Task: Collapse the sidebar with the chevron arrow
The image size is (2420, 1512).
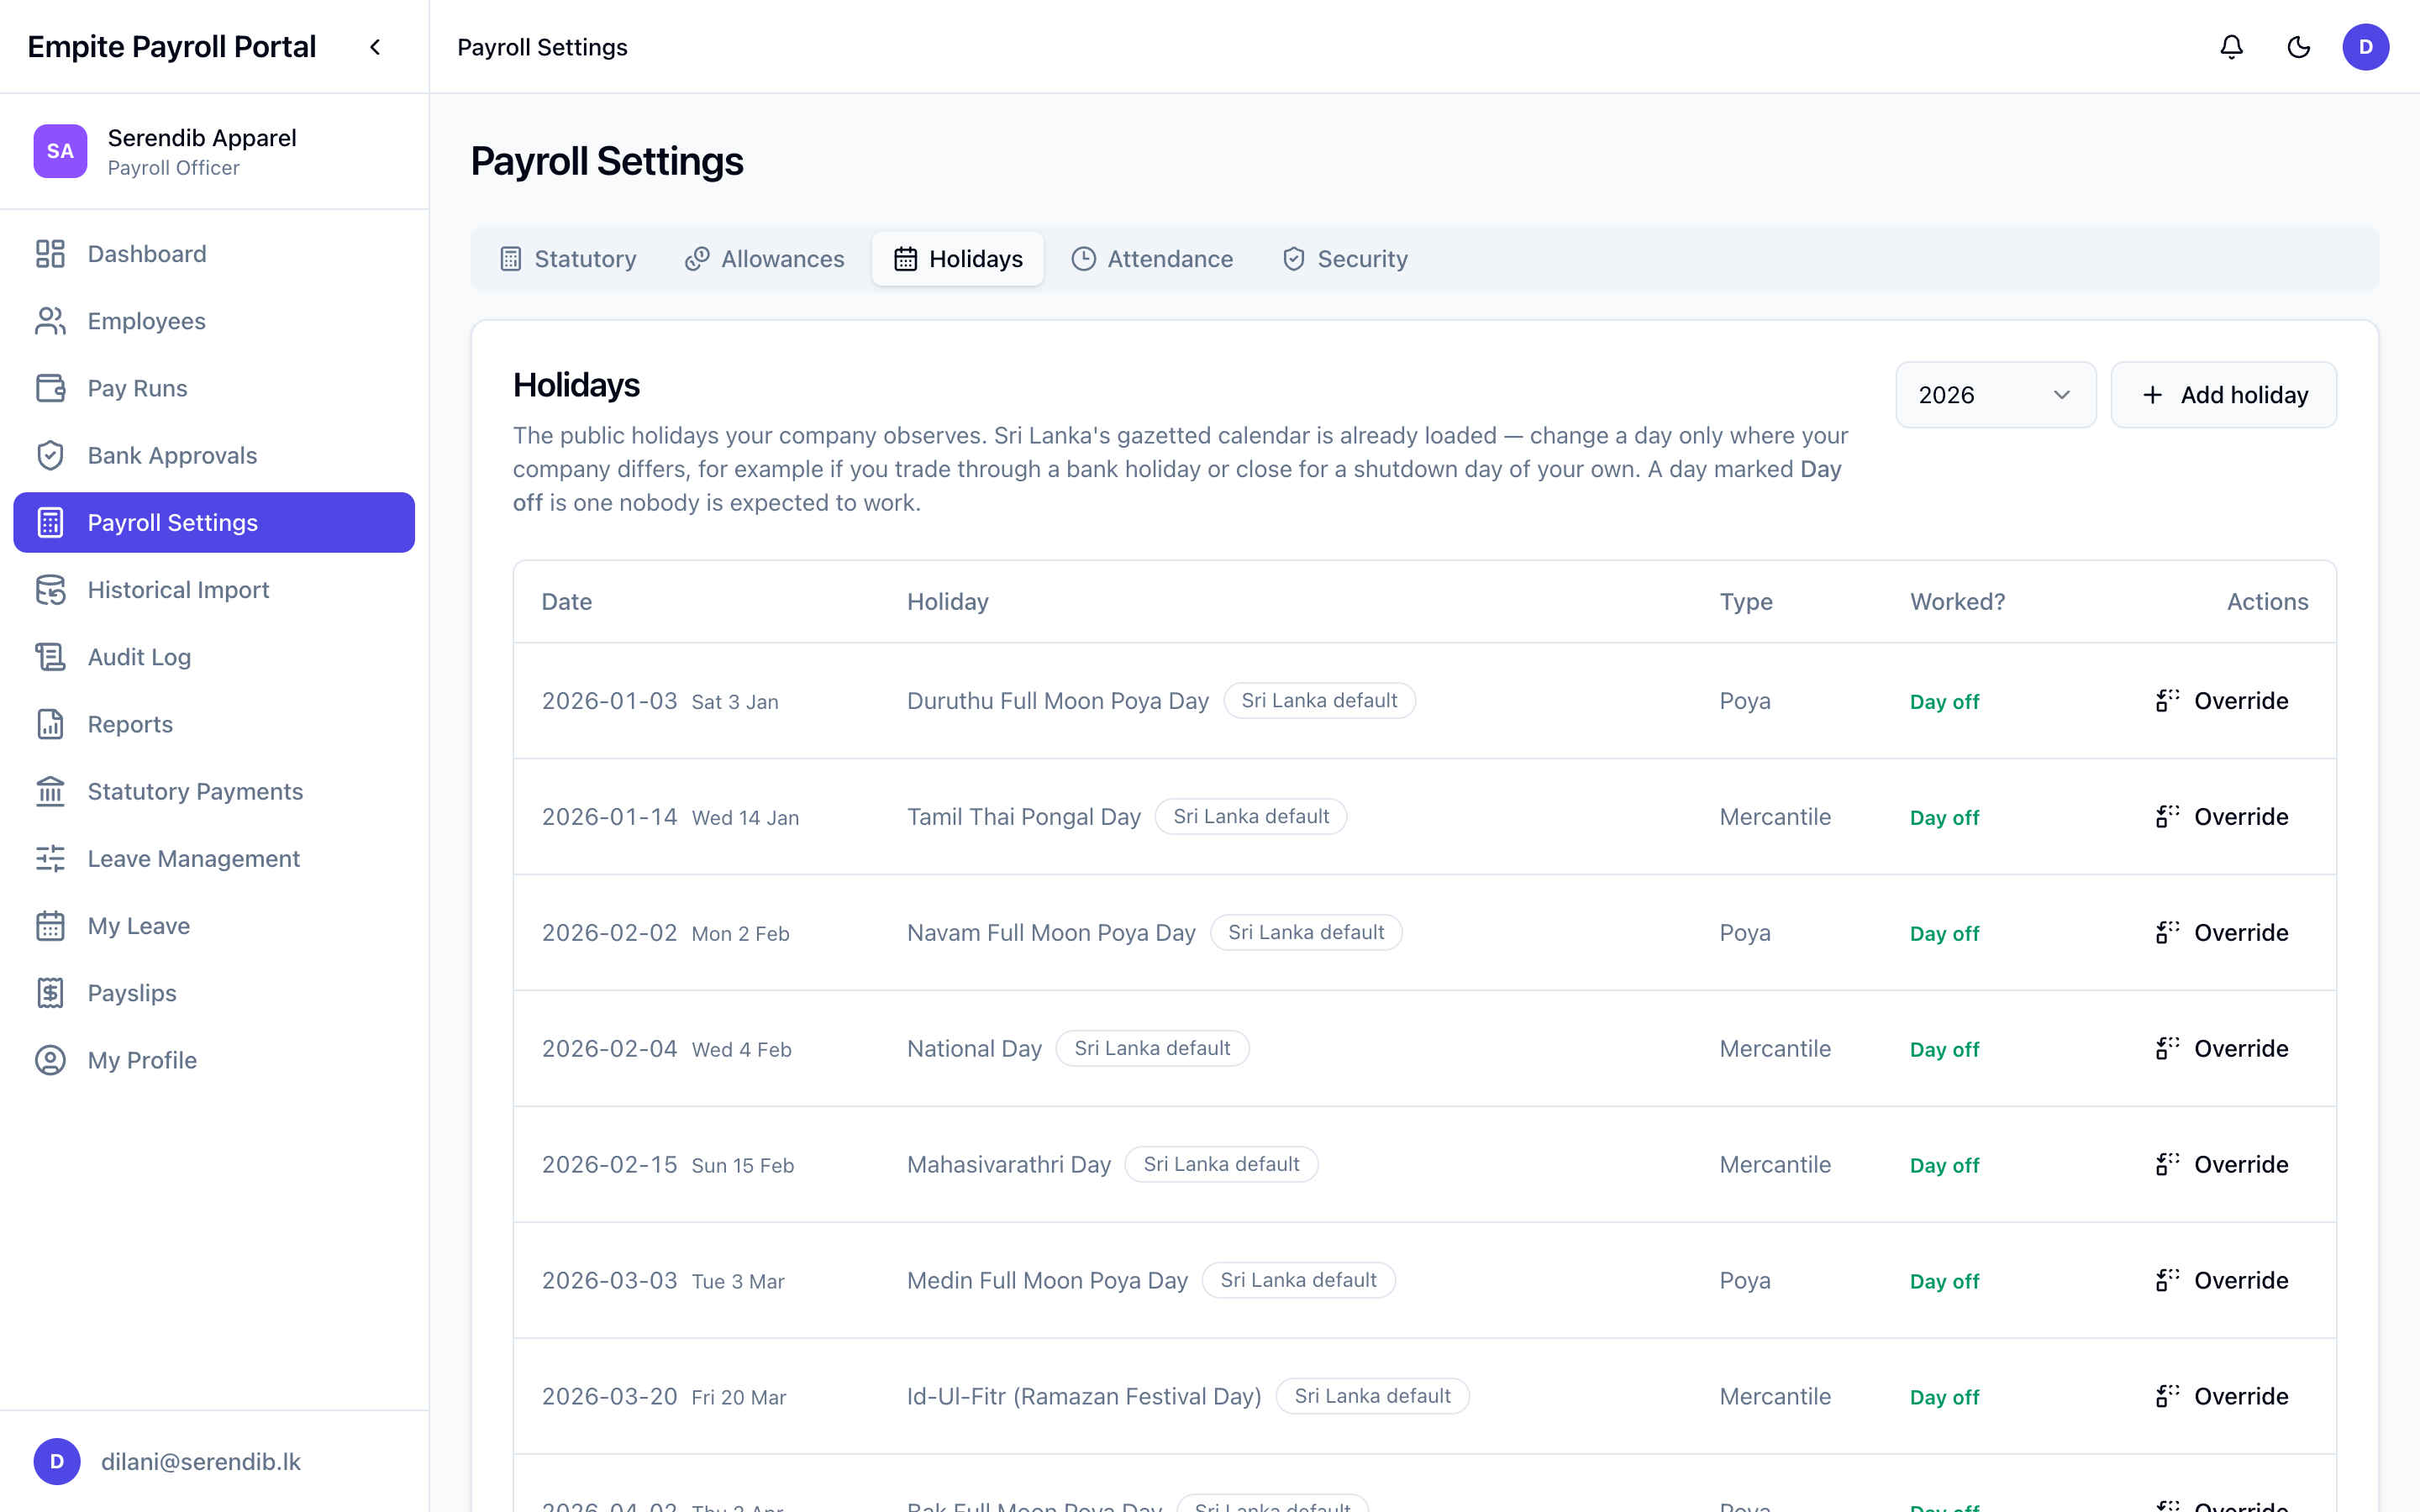Action: [375, 47]
